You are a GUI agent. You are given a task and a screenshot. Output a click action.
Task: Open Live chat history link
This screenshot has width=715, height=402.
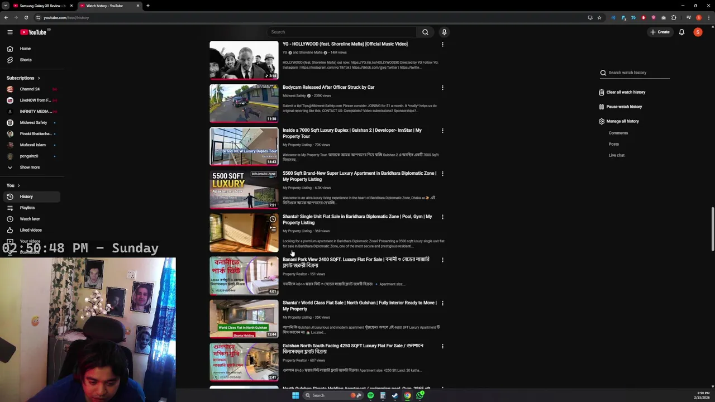coord(617,155)
